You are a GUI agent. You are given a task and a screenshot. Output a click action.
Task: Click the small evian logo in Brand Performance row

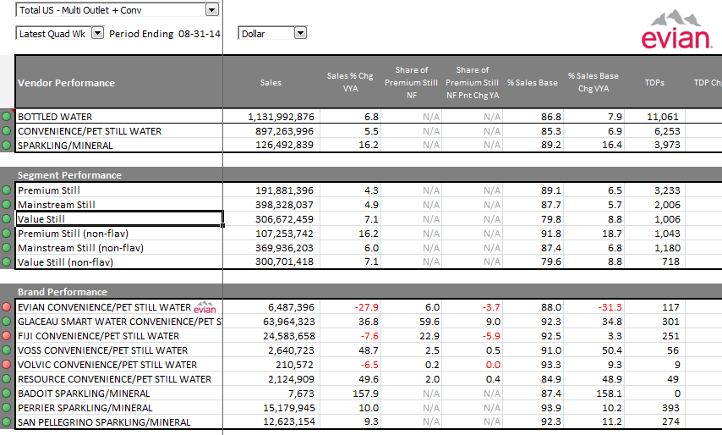(205, 307)
